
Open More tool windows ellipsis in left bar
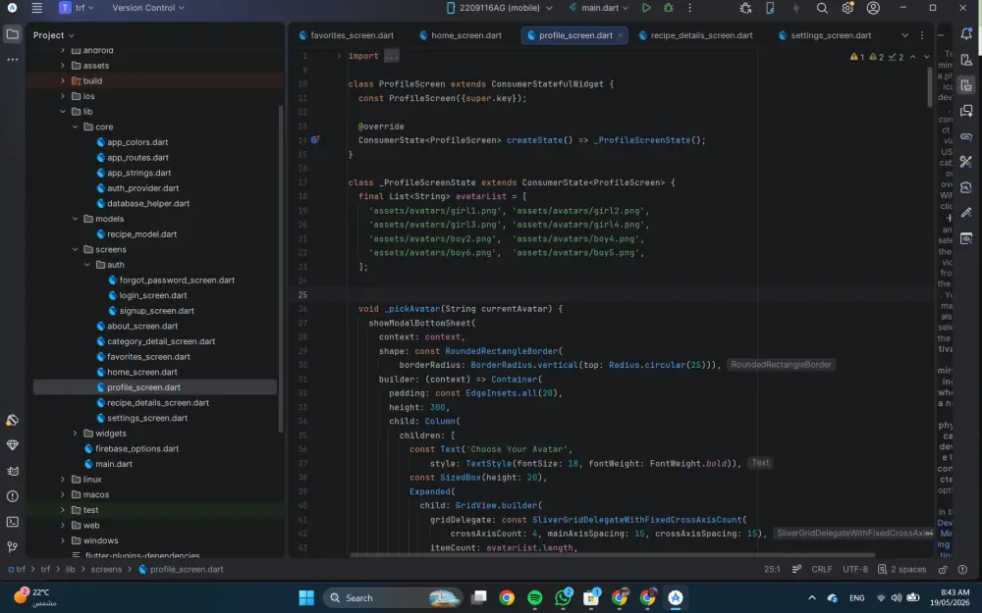12,60
